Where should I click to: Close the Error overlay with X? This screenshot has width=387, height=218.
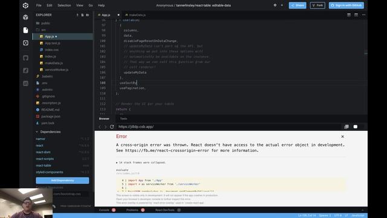coord(342,136)
